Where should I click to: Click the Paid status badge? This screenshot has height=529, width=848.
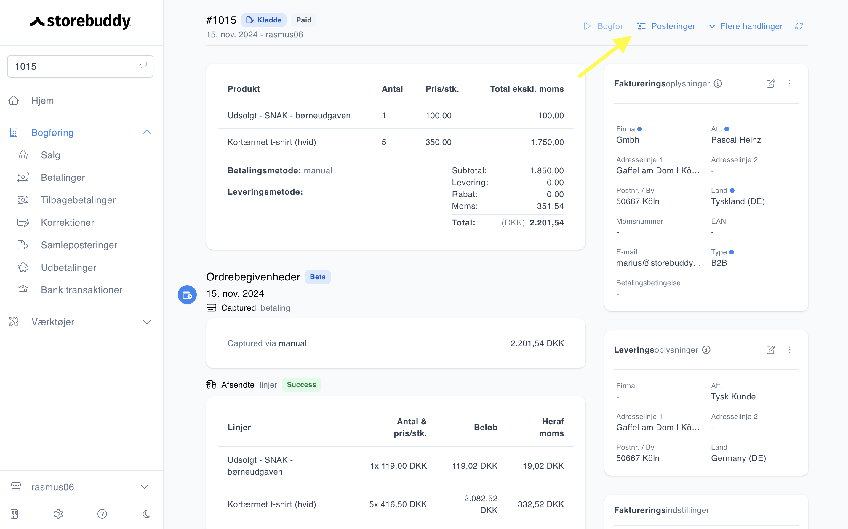click(304, 20)
